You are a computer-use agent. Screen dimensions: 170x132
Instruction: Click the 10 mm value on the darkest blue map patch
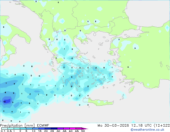point(4,102)
